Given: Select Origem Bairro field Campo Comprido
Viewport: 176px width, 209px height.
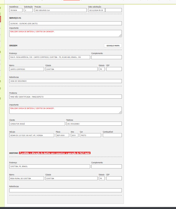Looking at the screenshot, I should (27, 69).
